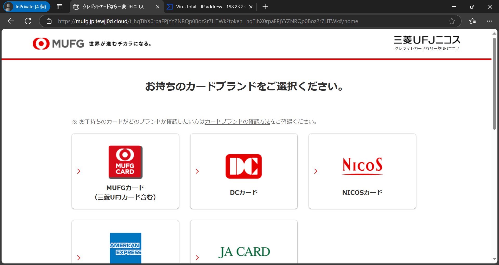Choose the NICOS logo
This screenshot has height=265, width=499.
click(362, 166)
